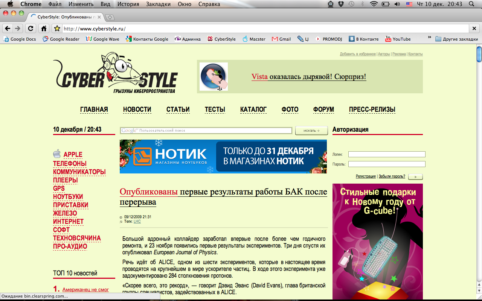Open the APPLE category
Image resolution: width=482 pixels, height=301 pixels.
click(x=73, y=155)
